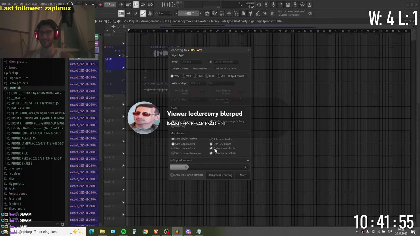Click the Background rendering button

point(220,175)
